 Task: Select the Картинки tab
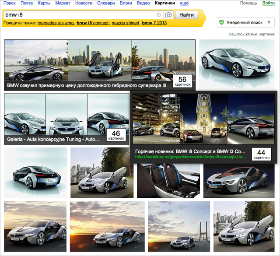165,3
